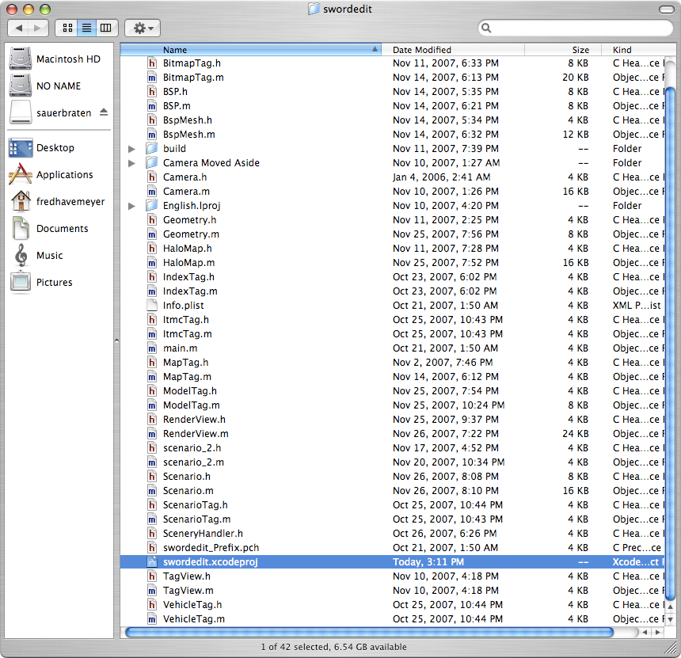This screenshot has height=658, width=681.
Task: Switch to icon view
Action: (67, 29)
